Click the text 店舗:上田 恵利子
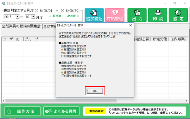 point(72,63)
